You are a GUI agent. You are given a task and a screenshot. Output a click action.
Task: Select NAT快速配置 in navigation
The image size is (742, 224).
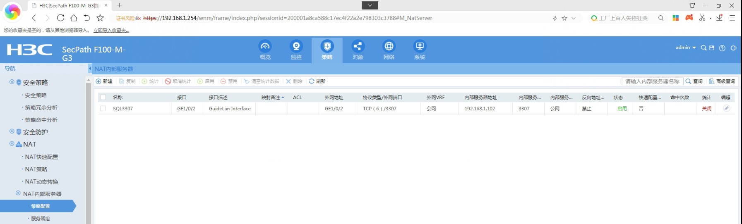[x=41, y=157]
